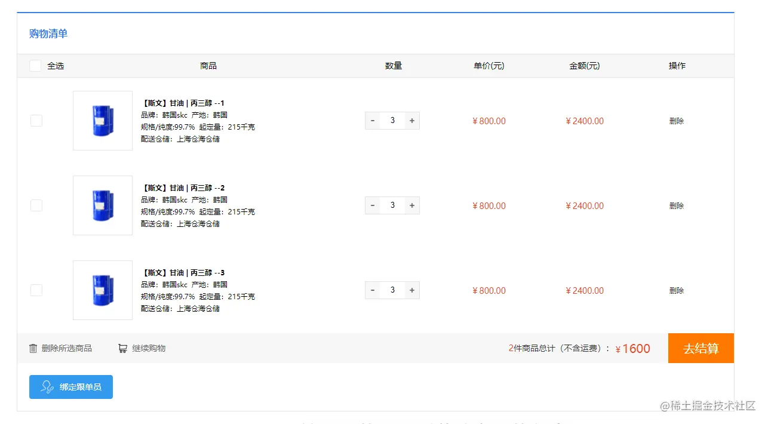Viewport: 768px width, 424px height.
Task: Click the trash icon for 删除所选商品
Action: 33,348
